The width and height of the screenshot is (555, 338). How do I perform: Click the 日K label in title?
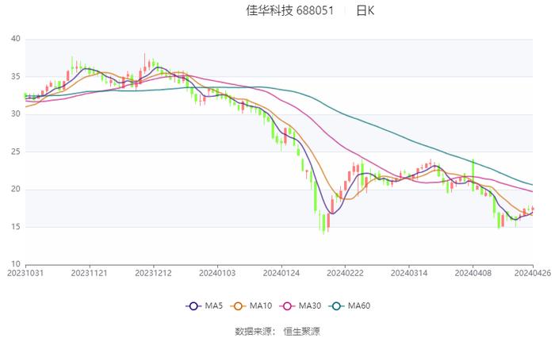tap(365, 10)
